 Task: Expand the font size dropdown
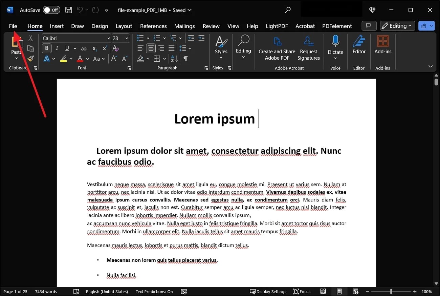pos(126,38)
